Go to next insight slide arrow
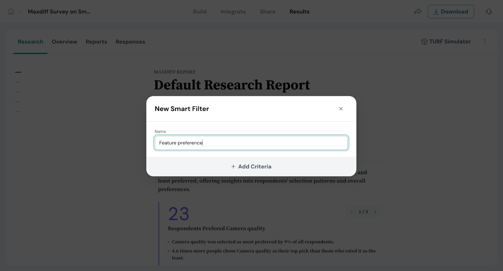The width and height of the screenshot is (503, 271). 375,212
